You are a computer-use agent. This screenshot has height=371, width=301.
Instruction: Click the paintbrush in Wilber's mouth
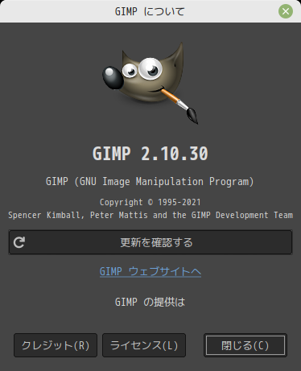click(x=179, y=105)
